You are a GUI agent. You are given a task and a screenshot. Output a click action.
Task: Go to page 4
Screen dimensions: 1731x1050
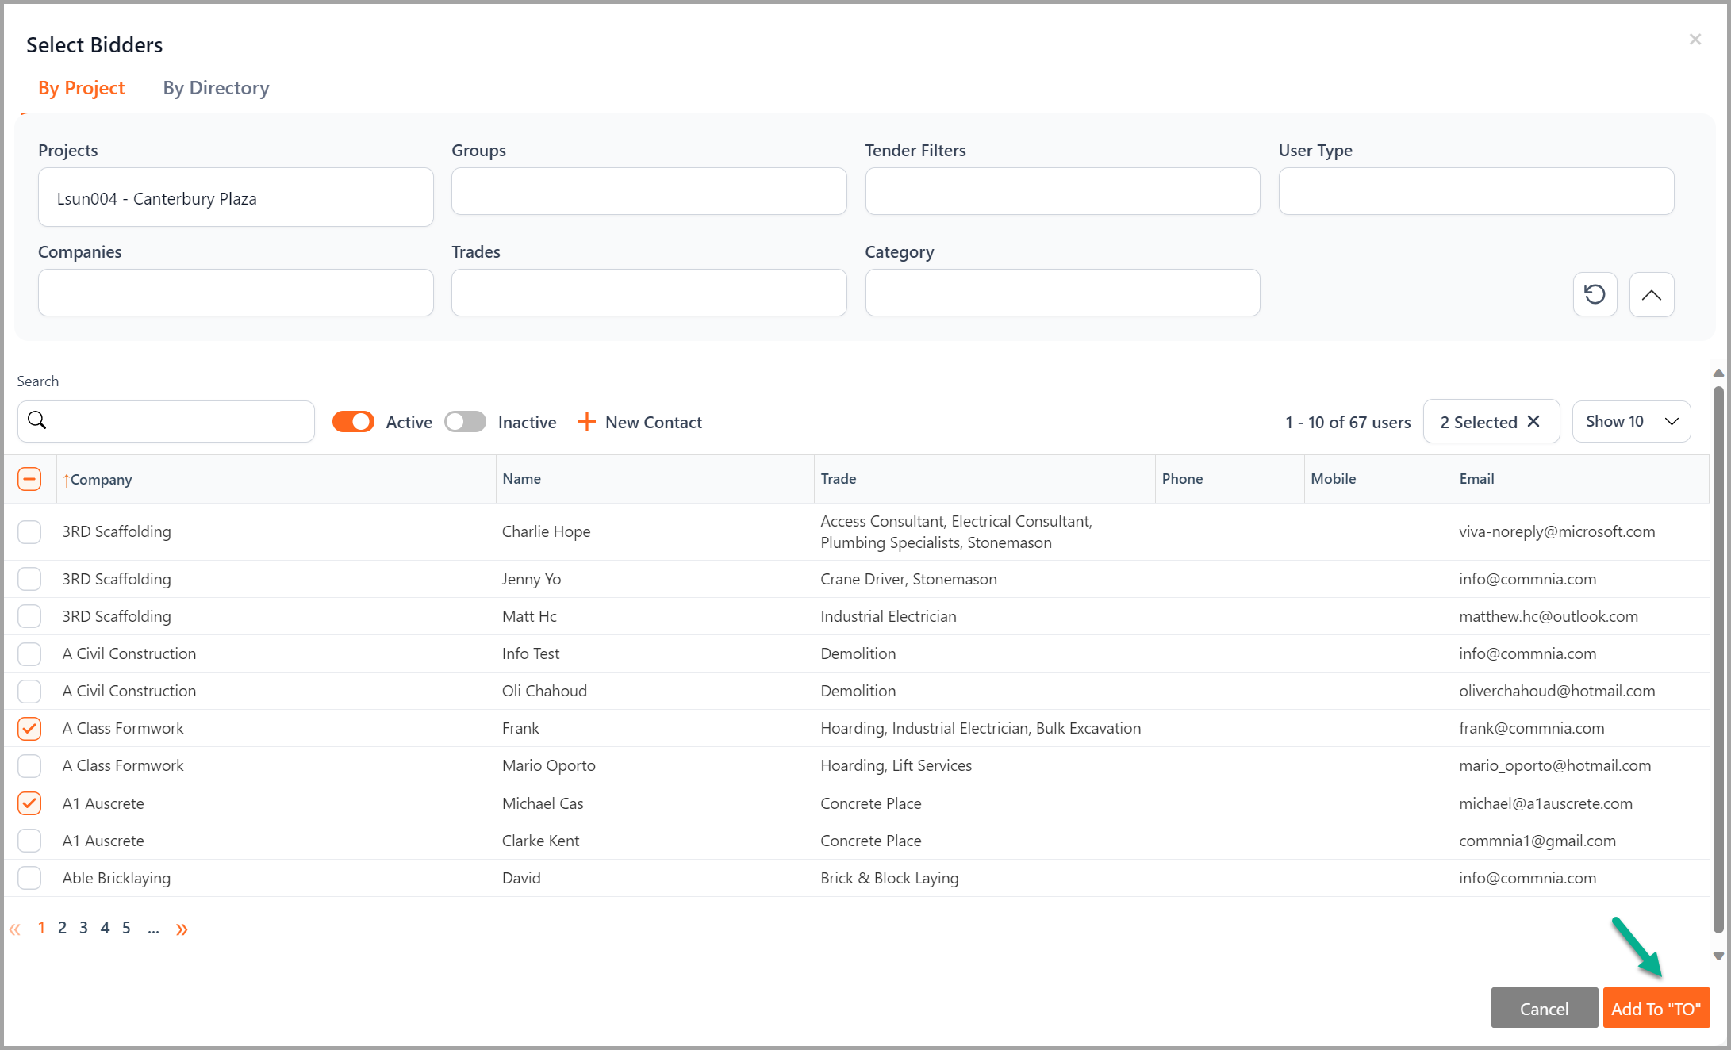point(105,928)
